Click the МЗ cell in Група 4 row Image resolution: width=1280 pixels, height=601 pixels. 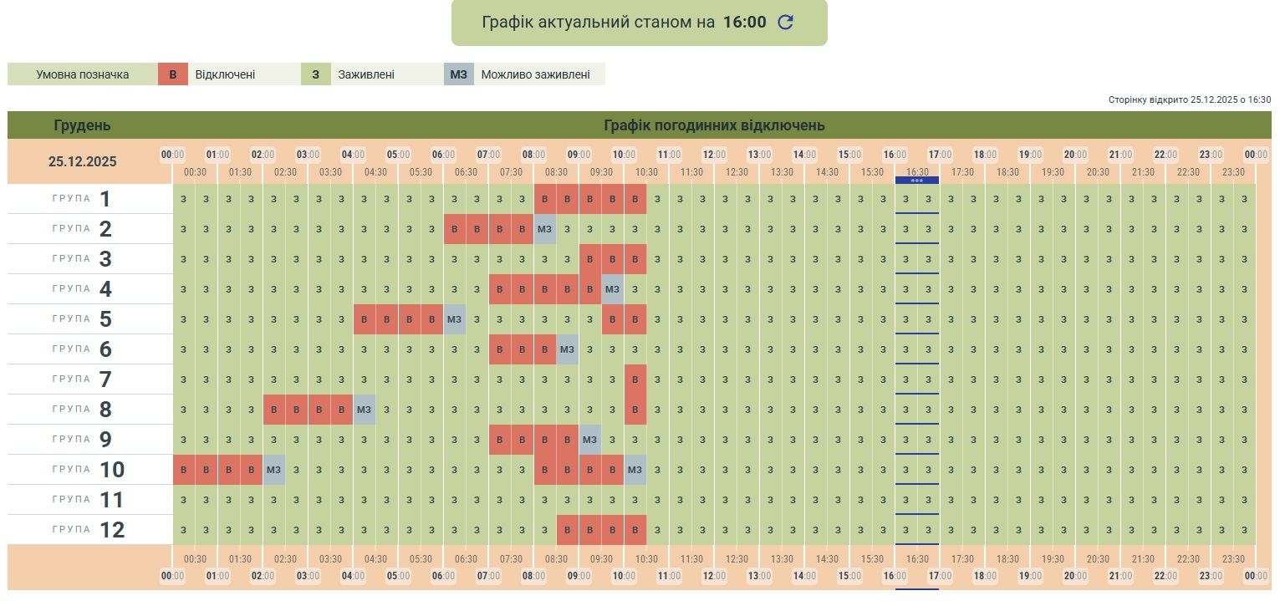pos(612,289)
